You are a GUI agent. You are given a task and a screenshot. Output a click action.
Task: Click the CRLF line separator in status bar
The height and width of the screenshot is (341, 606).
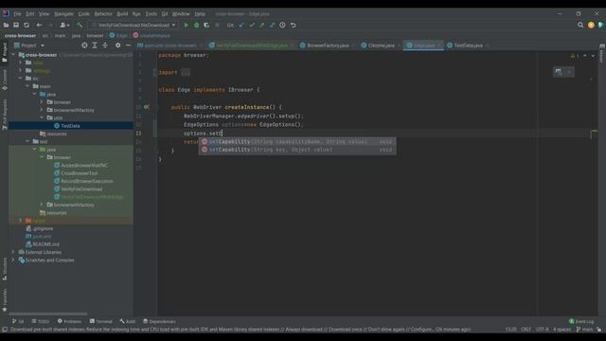click(x=526, y=330)
